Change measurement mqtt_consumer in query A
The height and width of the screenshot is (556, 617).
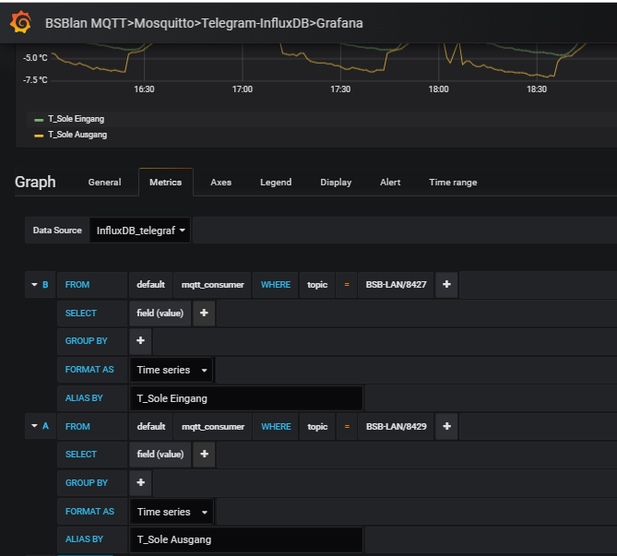pyautogui.click(x=213, y=426)
